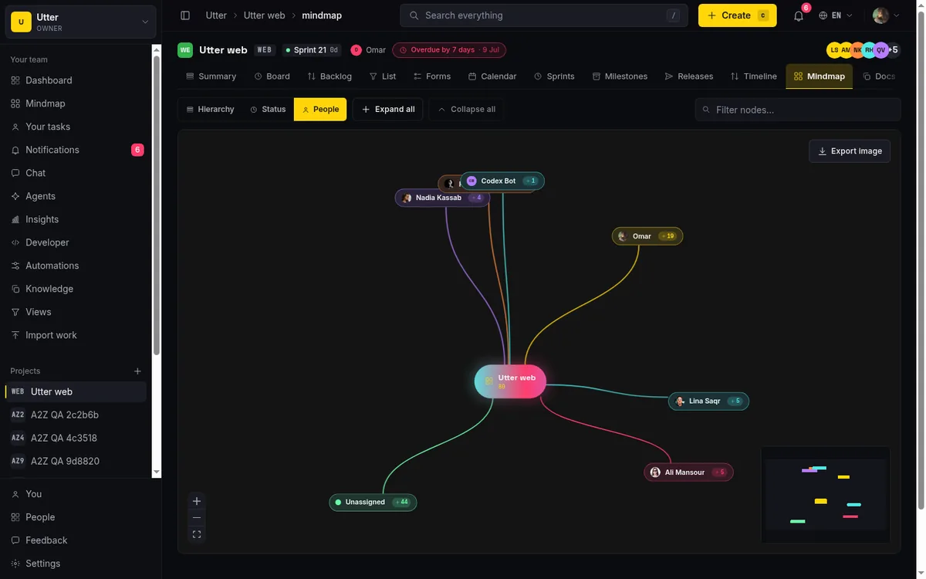Click Utter web breadcrumb link
Image resolution: width=926 pixels, height=579 pixels.
pos(264,15)
